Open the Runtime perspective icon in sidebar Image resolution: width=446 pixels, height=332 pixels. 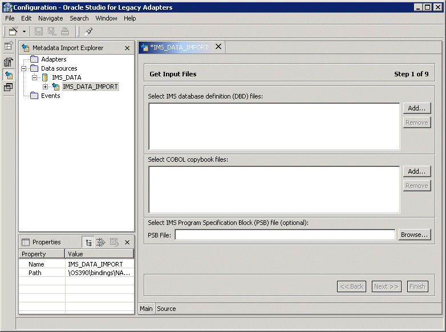click(9, 87)
